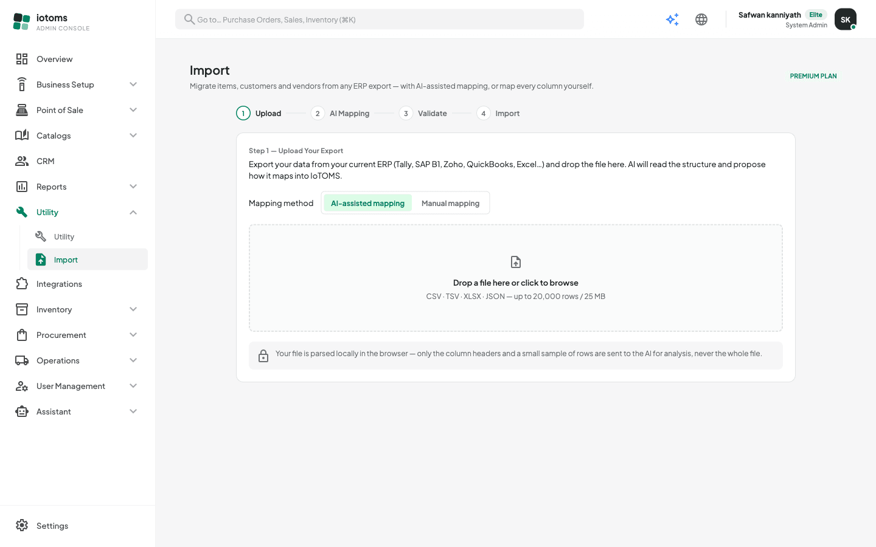Expand the Procurement chevron
876x547 pixels.
pos(133,335)
